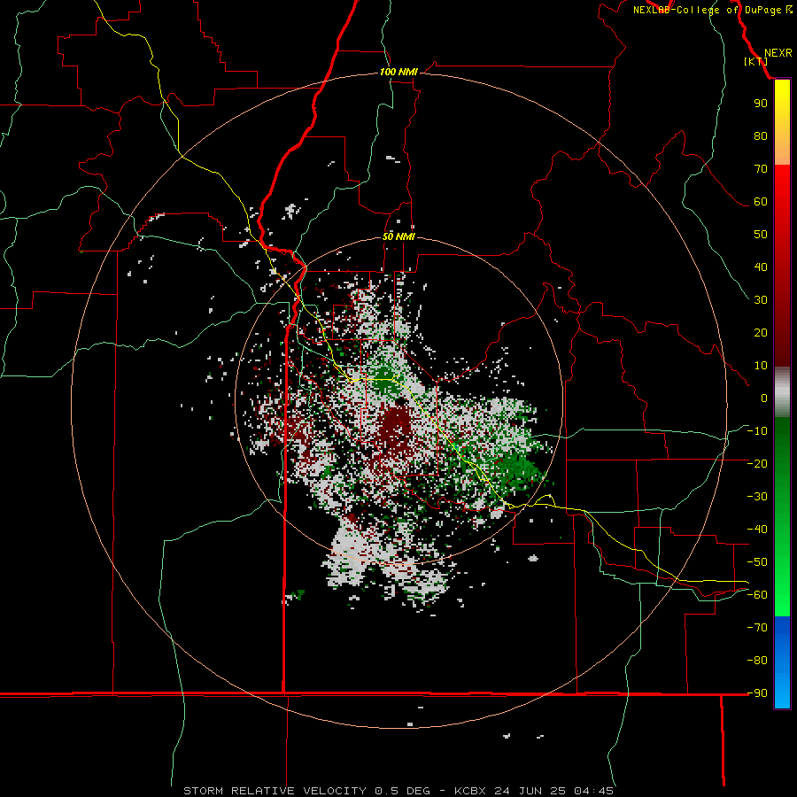This screenshot has height=797, width=797.
Task: Click the KCBX radar site identifier
Action: pos(469,791)
